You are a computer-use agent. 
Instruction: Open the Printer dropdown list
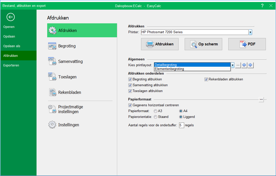coord(250,32)
